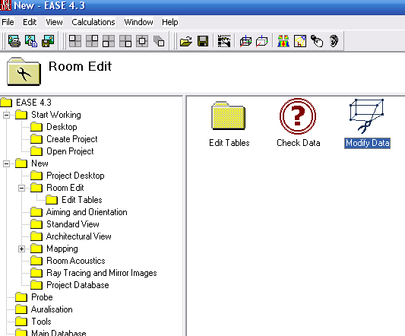Click the cascade windows toolbar icon

pos(159,41)
